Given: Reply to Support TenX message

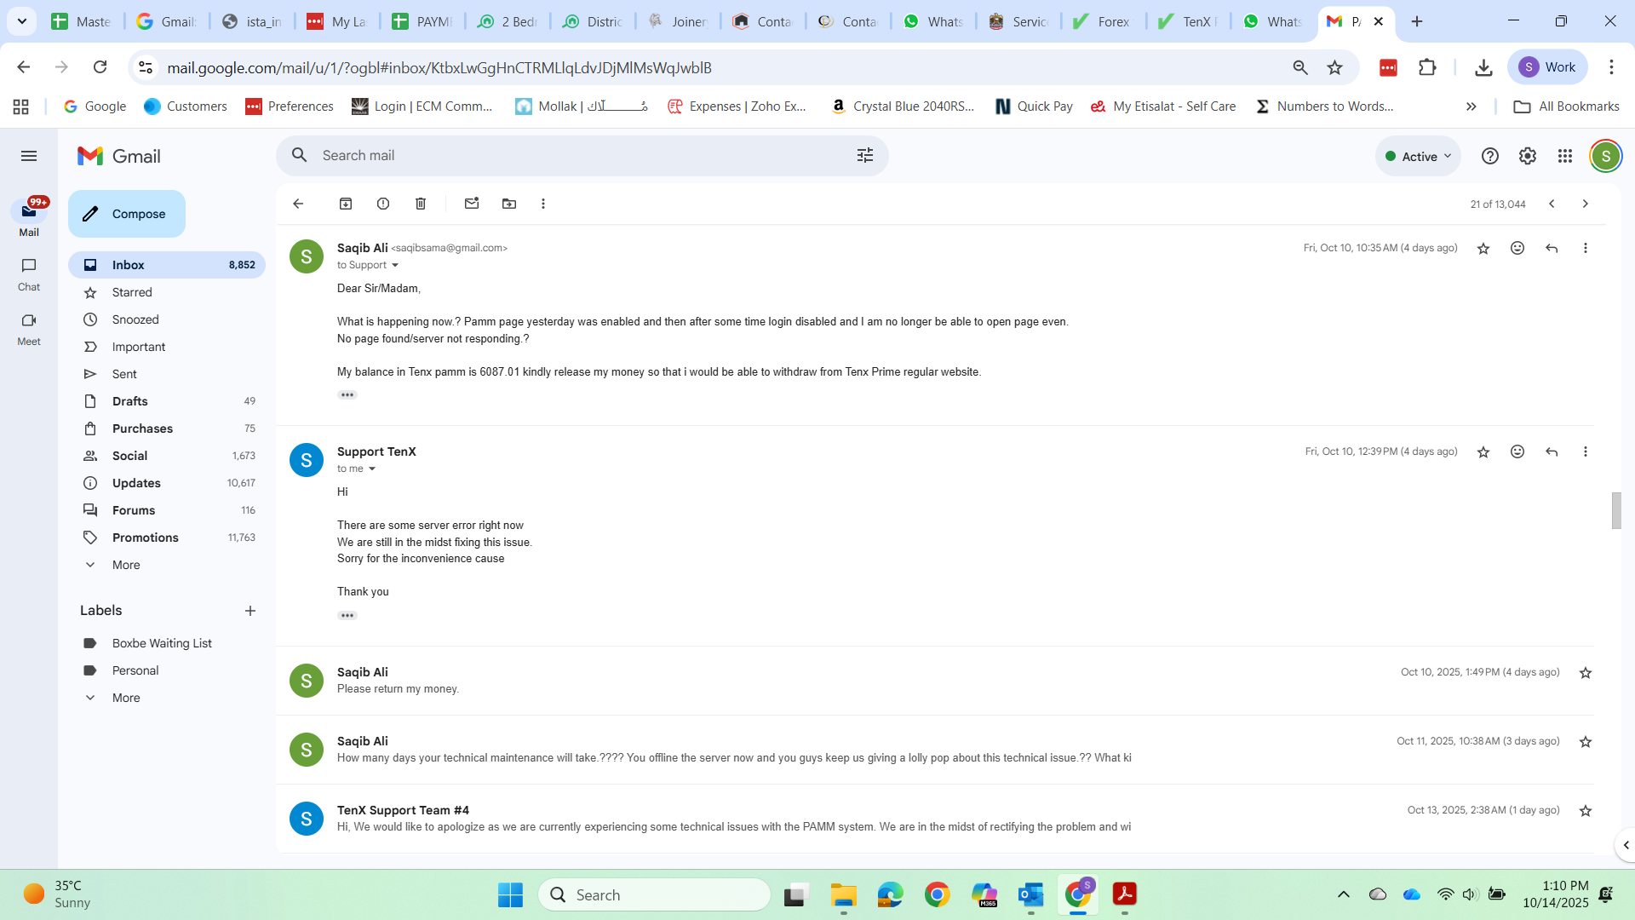Looking at the screenshot, I should 1552,451.
